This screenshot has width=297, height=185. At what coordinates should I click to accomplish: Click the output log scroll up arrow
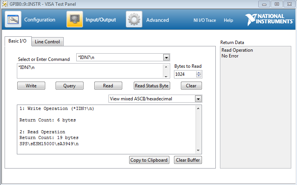(198, 108)
